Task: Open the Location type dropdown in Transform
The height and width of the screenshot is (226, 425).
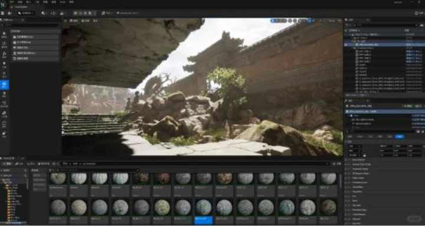Action: pos(355,146)
